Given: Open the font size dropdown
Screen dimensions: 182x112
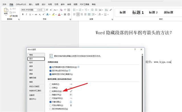Looking at the screenshot, I should [x=44, y=10].
